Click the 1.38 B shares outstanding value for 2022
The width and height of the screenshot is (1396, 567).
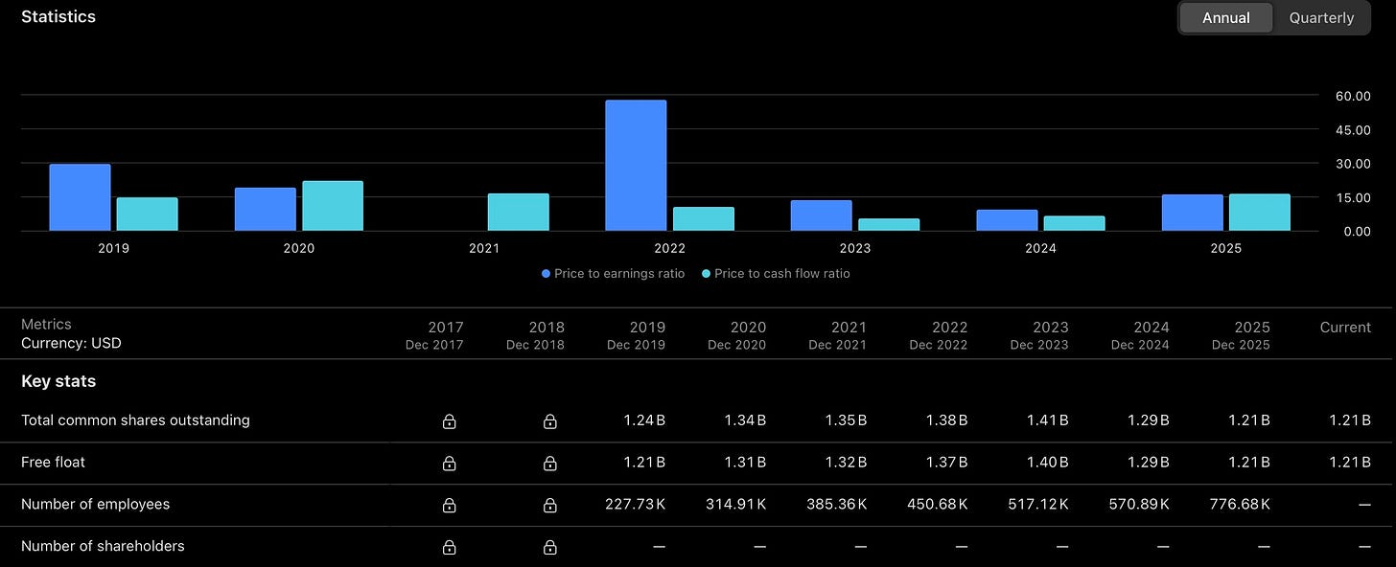point(946,420)
